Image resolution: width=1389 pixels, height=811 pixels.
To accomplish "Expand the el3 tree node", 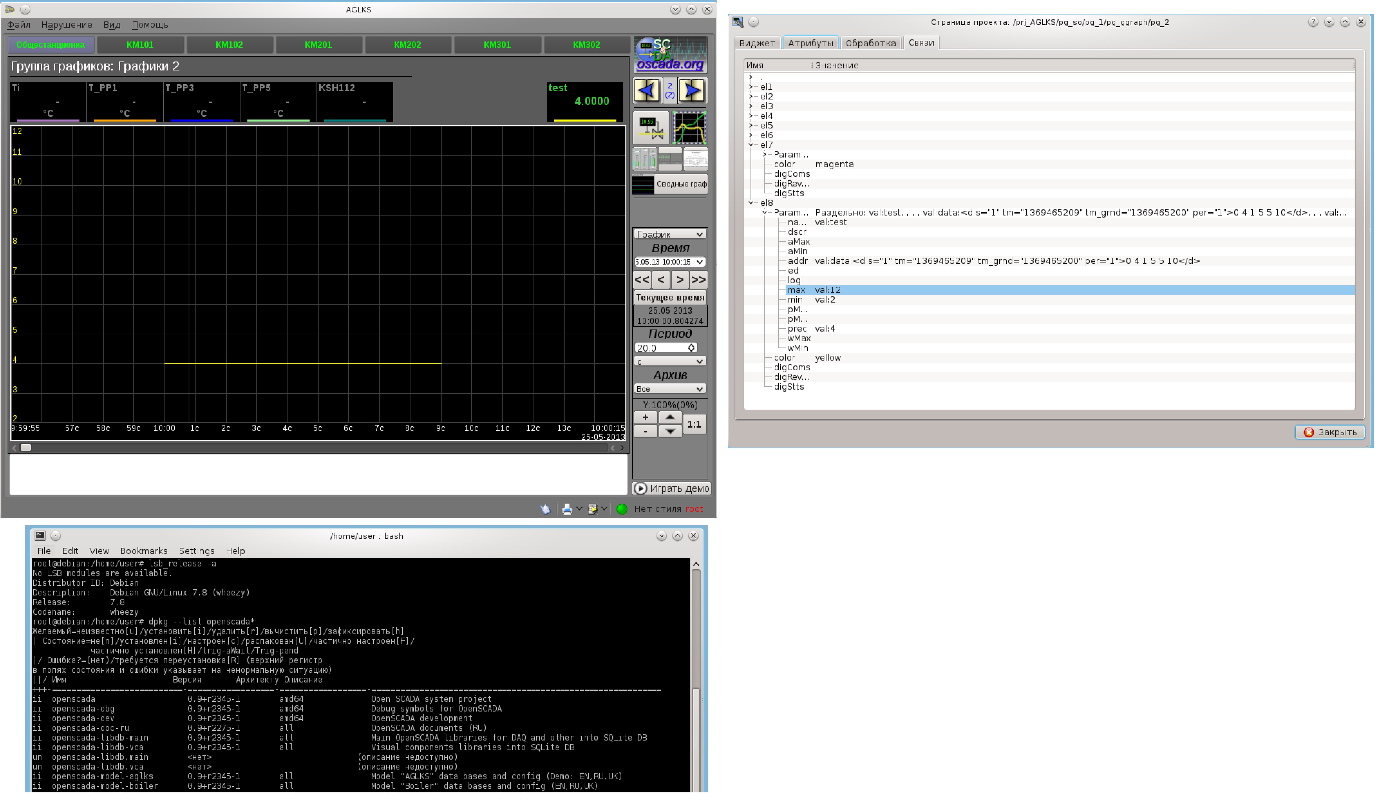I will 751,106.
